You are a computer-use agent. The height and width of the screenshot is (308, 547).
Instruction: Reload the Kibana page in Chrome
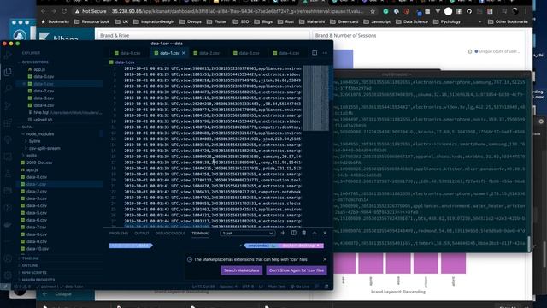coord(64,11)
